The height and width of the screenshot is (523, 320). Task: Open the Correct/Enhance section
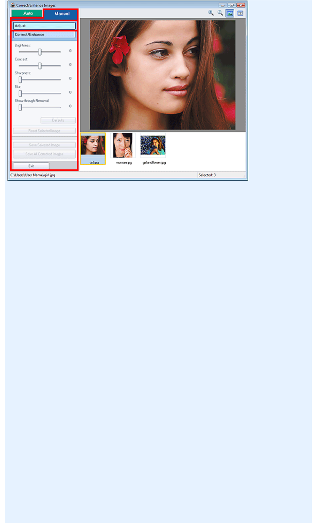pos(44,35)
